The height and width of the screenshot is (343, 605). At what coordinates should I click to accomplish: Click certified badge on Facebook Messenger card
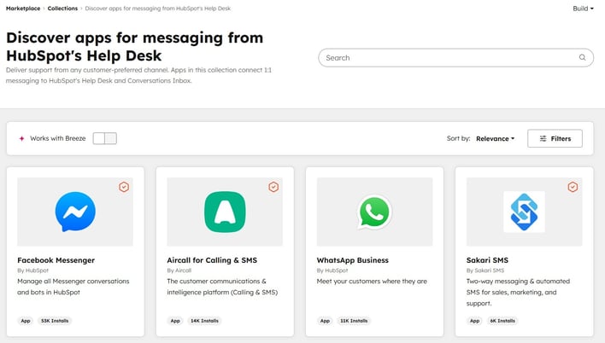coord(124,187)
